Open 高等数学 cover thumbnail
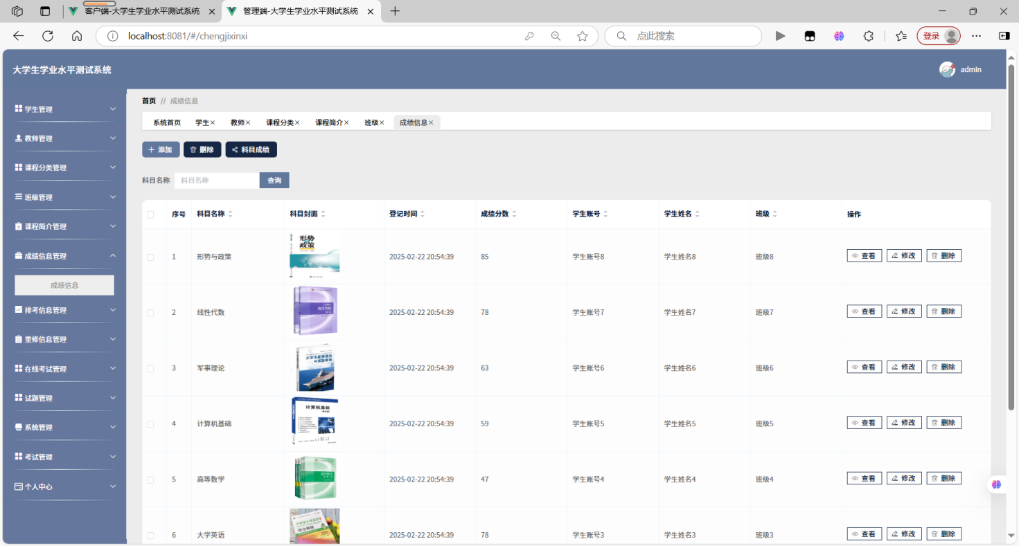The image size is (1019, 546). tap(314, 478)
